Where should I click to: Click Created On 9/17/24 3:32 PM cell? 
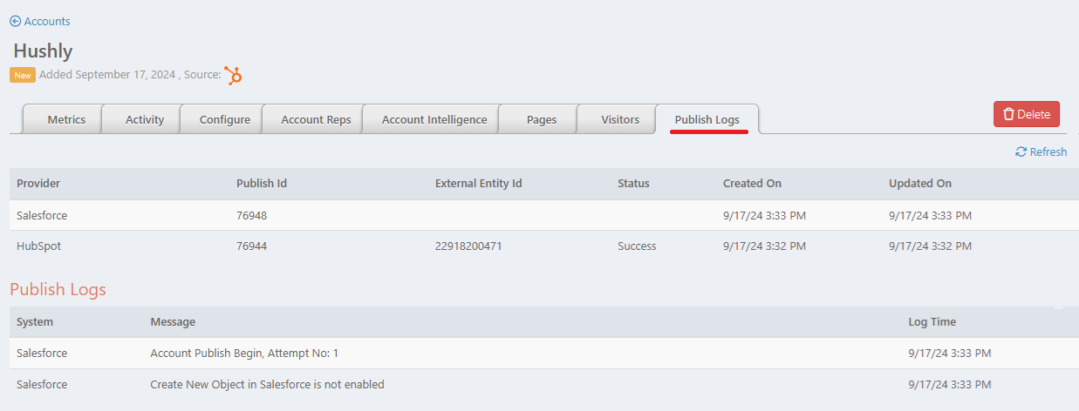[764, 246]
